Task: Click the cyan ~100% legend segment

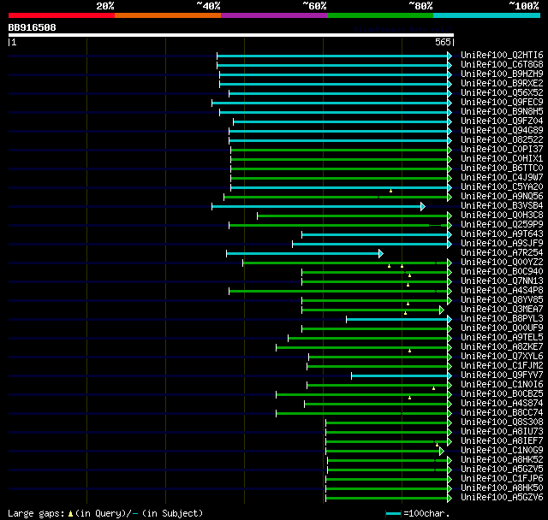Action: coord(487,15)
